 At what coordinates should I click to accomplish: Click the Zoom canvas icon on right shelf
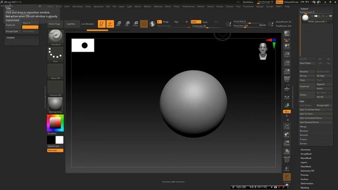click(x=287, y=54)
